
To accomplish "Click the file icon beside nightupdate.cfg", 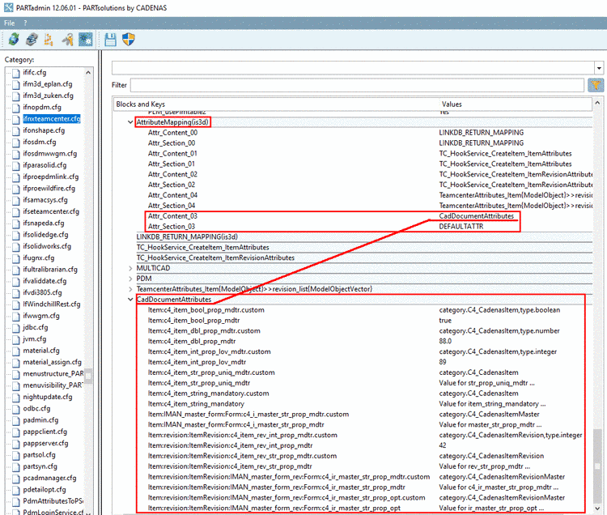I will click(x=16, y=398).
